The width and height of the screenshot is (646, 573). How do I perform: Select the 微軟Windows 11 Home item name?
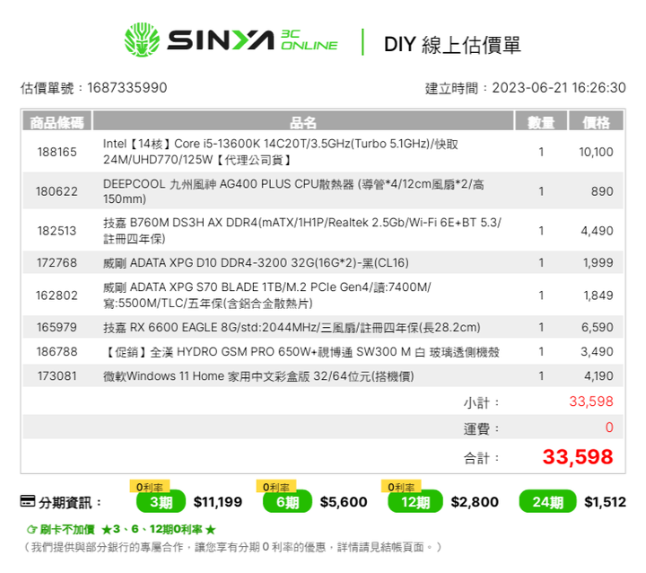click(258, 375)
